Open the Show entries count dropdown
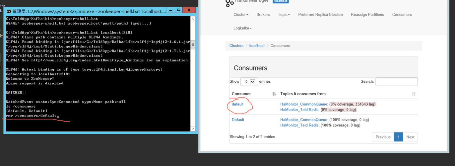 click(249, 82)
